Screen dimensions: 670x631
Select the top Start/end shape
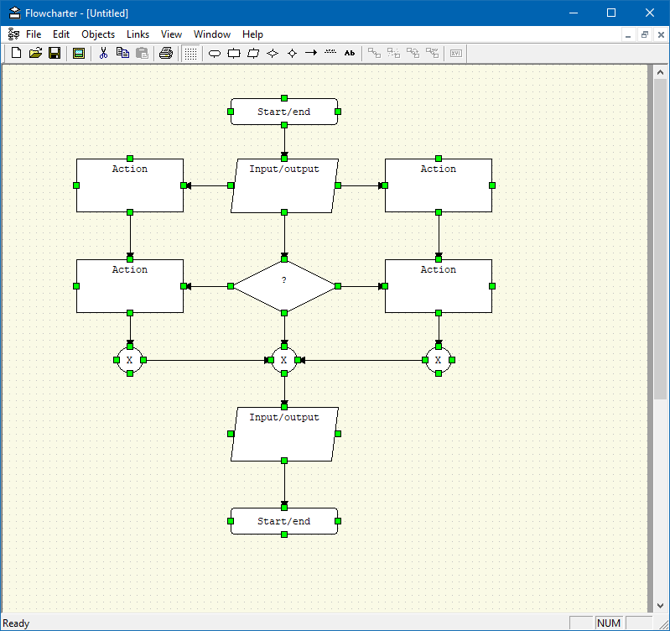(284, 112)
